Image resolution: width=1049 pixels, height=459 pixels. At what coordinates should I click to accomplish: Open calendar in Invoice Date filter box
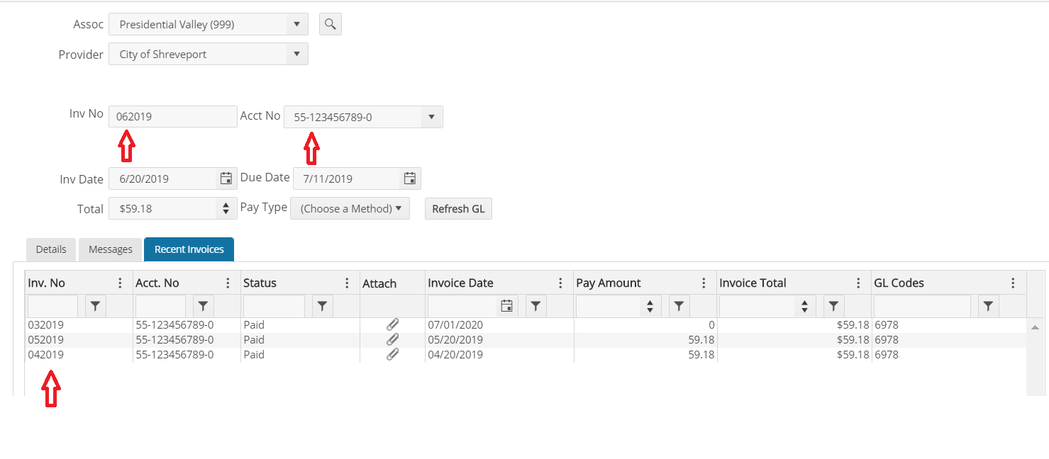tap(507, 306)
